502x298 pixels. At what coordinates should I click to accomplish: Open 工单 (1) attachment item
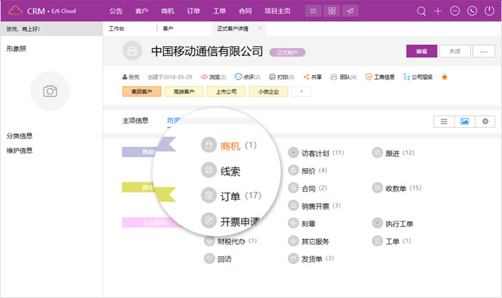[391, 241]
